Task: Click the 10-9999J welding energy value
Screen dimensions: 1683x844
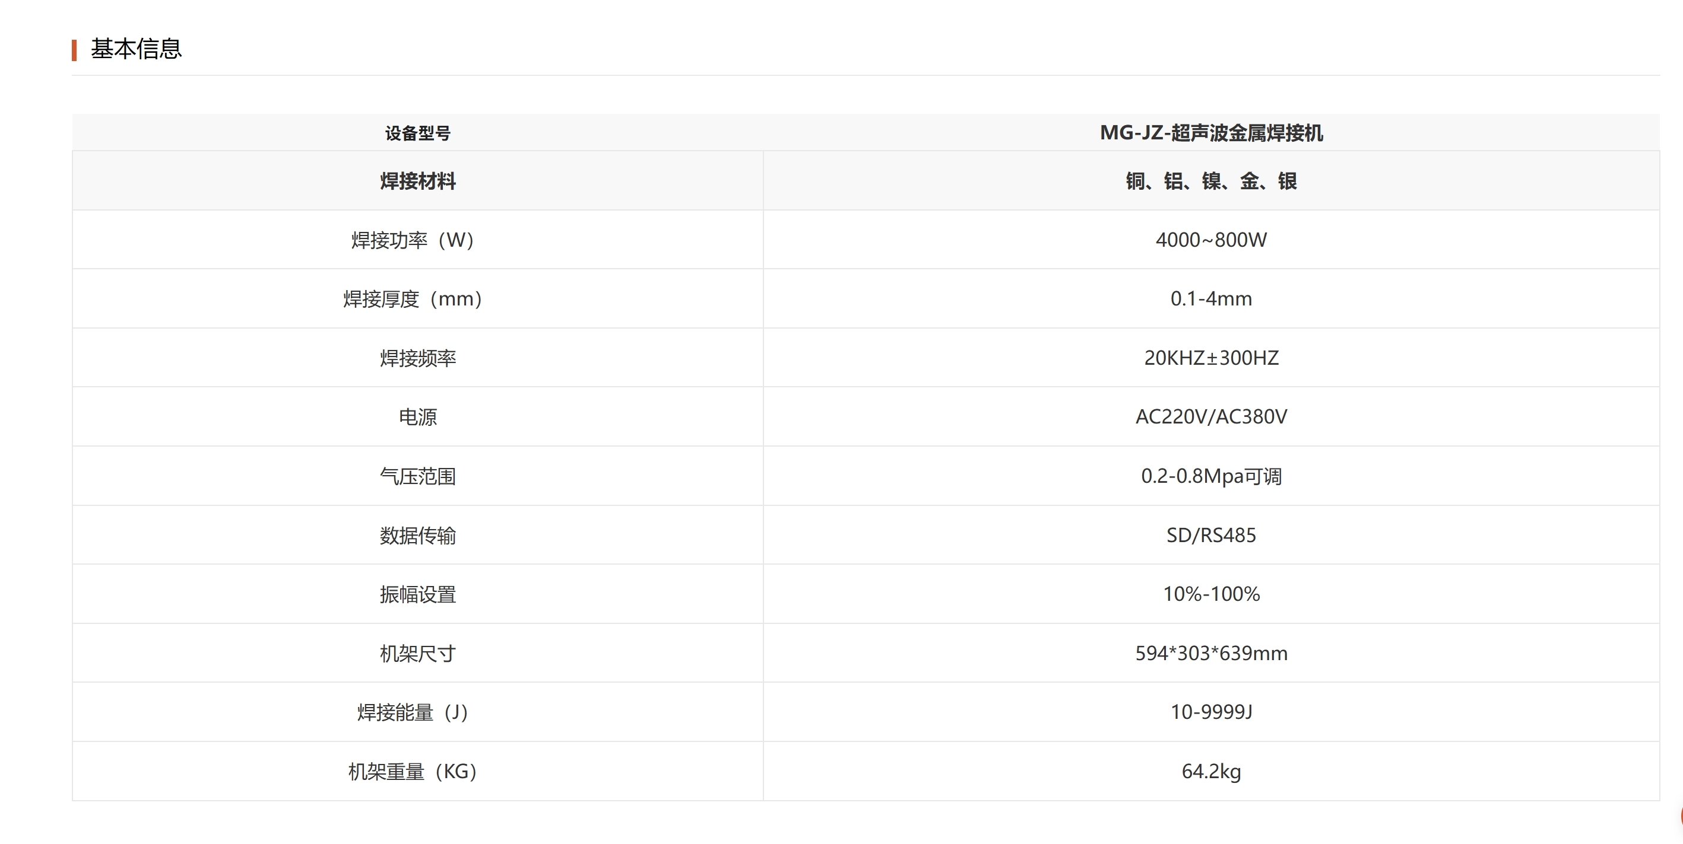Action: point(1210,712)
